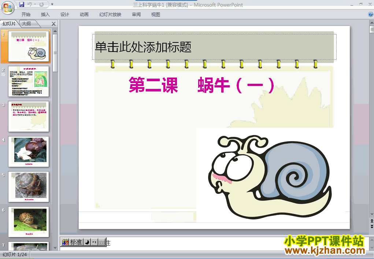
Task: Toggle the IME punctuation mode icon
Action: (x=95, y=242)
